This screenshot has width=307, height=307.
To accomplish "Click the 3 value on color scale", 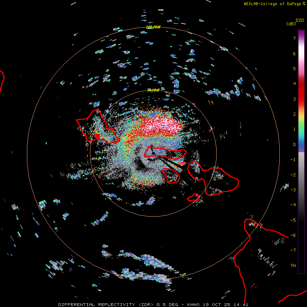I will pos(294,99).
